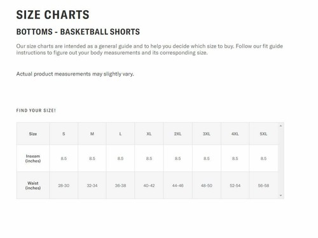This screenshot has width=318, height=238.
Task: Select the M size column header
Action: (x=92, y=134)
